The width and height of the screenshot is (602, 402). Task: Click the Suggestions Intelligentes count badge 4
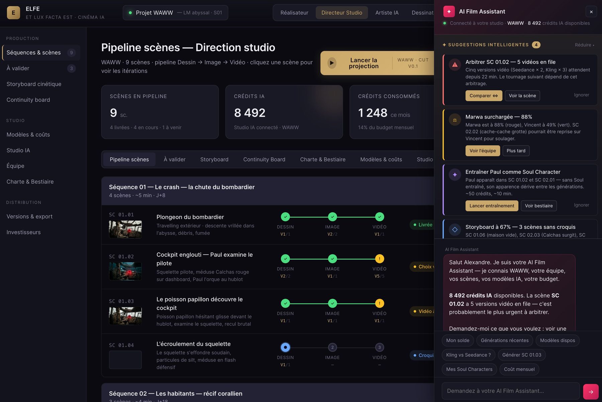pos(536,45)
